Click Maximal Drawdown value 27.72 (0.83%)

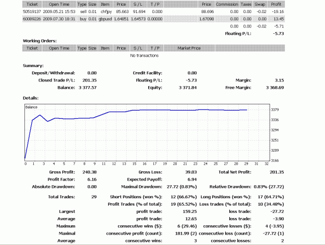[182, 187]
